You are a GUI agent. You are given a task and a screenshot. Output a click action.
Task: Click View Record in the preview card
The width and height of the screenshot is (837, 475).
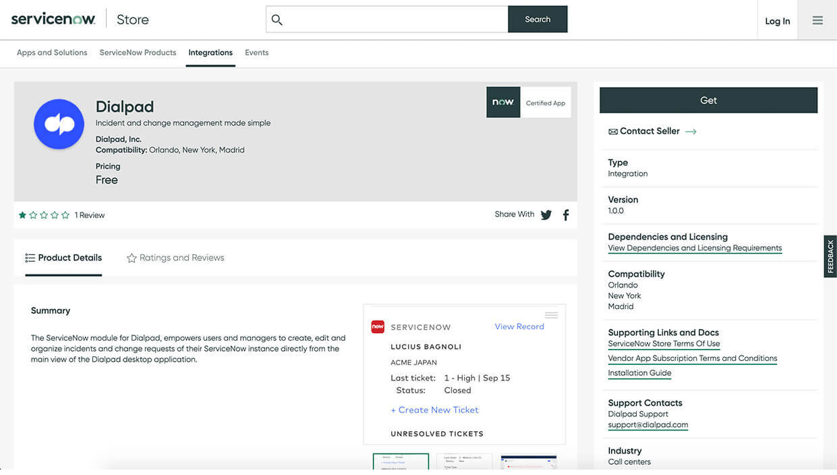pyautogui.click(x=519, y=327)
